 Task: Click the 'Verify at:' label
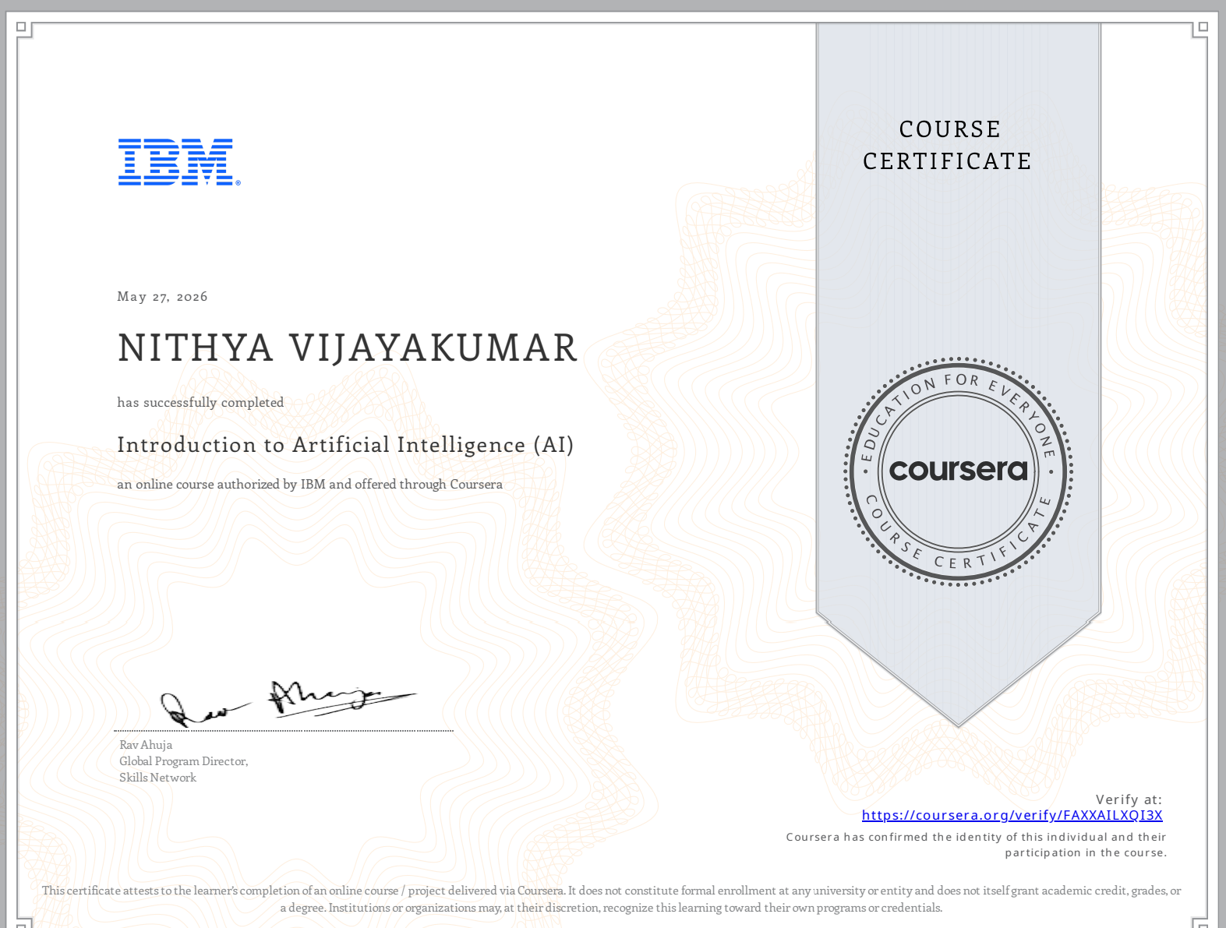(1129, 799)
